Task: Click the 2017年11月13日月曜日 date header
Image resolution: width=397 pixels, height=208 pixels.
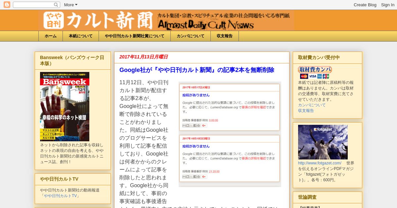Action: click(x=144, y=57)
